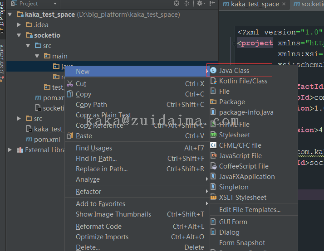Click the Singleton template icon
324x251 pixels.
[213, 187]
